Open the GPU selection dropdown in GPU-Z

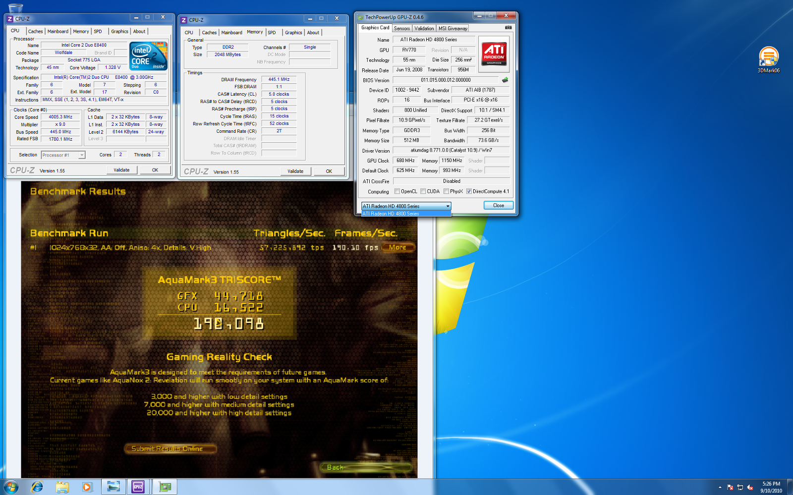click(x=406, y=206)
